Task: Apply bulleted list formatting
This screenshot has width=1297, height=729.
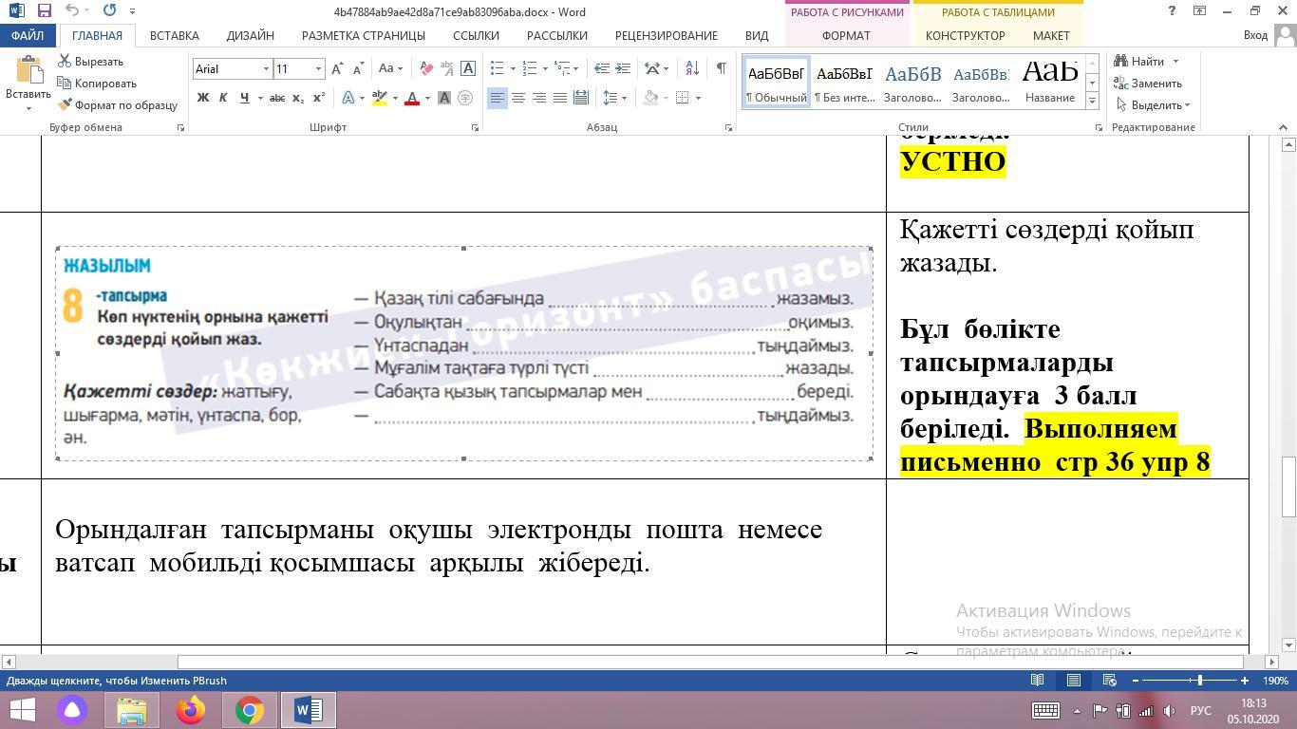Action: point(497,68)
